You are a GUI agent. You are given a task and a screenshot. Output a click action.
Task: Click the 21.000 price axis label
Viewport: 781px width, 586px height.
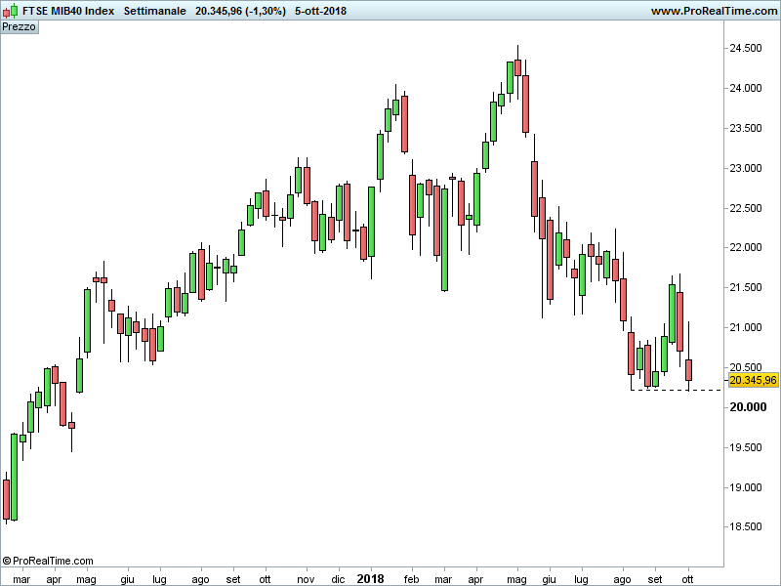coord(746,327)
